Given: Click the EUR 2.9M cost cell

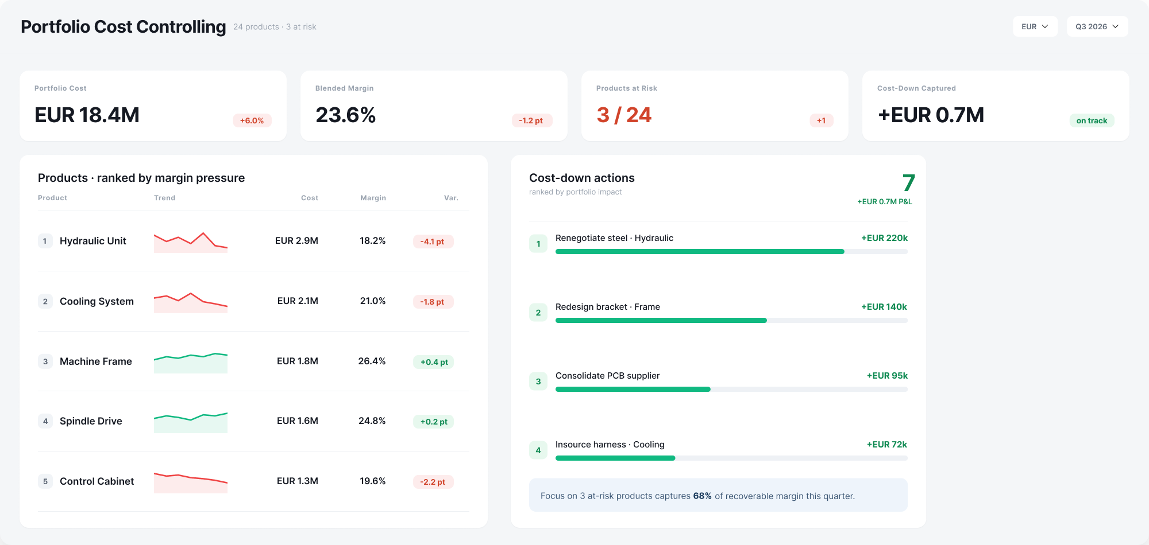Looking at the screenshot, I should 296,241.
